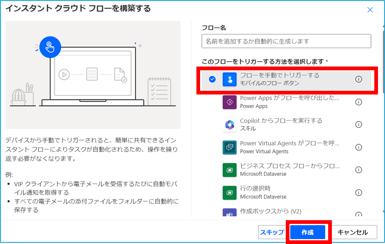Click the キャンセル button

[x=352, y=232]
